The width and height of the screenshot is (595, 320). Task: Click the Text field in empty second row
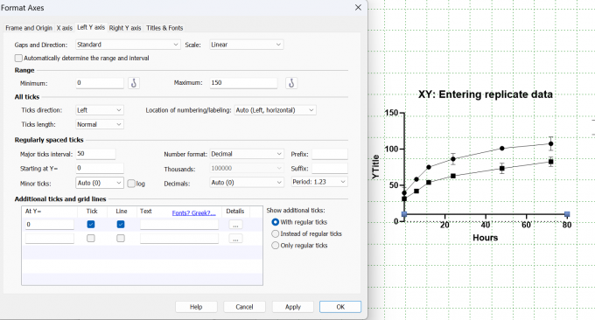179,239
